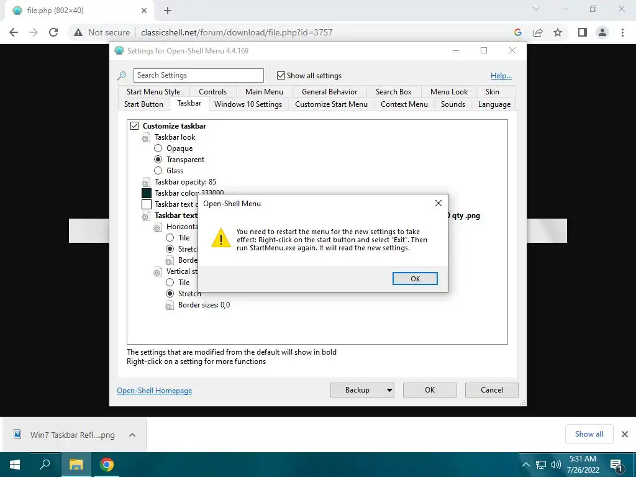Bookmark this page with the star icon
This screenshot has width=636, height=477.
click(x=558, y=32)
